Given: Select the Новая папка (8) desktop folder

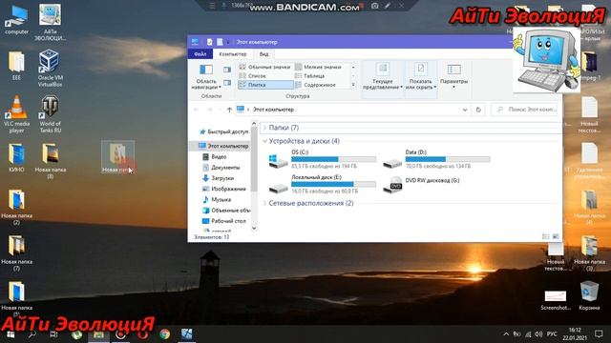Looking at the screenshot, I should coord(51,161).
